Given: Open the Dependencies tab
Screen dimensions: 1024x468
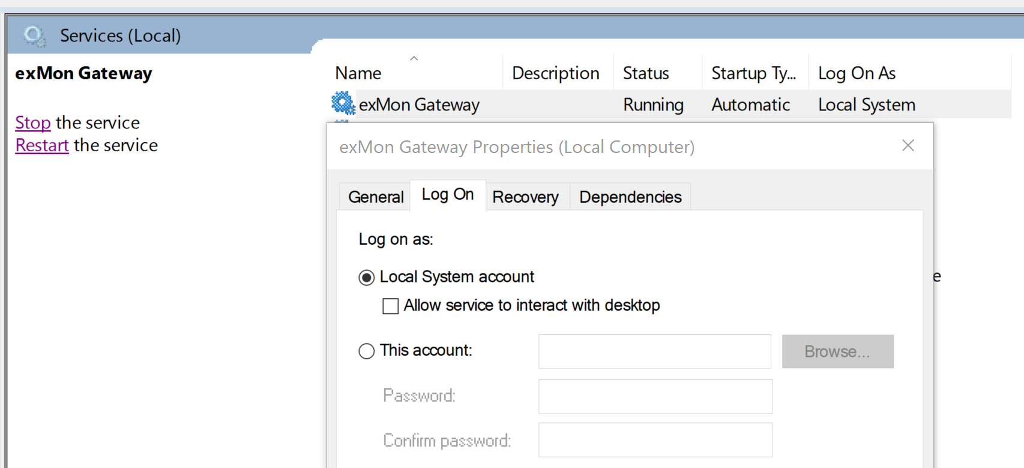Looking at the screenshot, I should point(630,197).
